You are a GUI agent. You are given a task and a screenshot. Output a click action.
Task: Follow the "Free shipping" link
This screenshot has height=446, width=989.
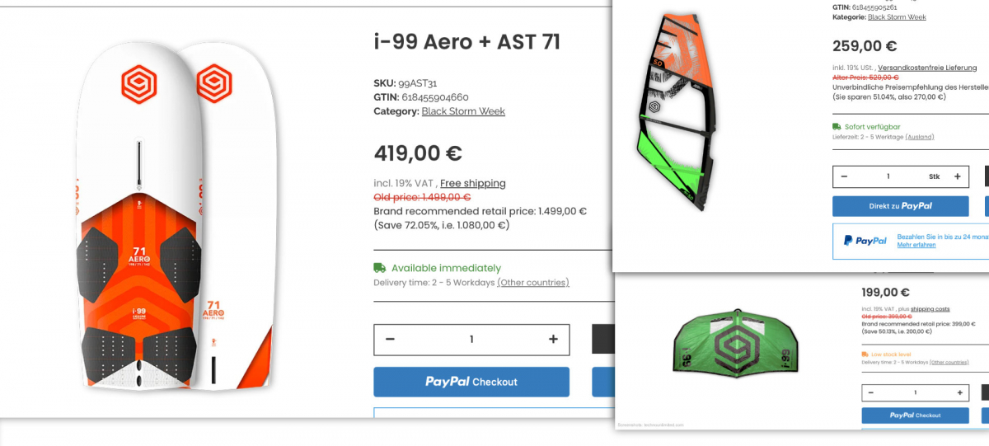473,183
